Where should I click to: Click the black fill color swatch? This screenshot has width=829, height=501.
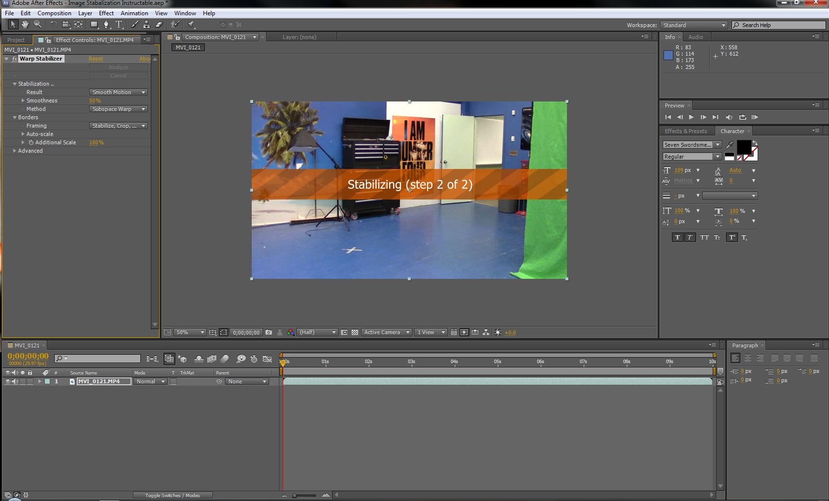point(744,147)
